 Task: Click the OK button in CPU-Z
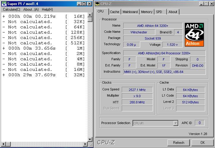click(x=203, y=143)
